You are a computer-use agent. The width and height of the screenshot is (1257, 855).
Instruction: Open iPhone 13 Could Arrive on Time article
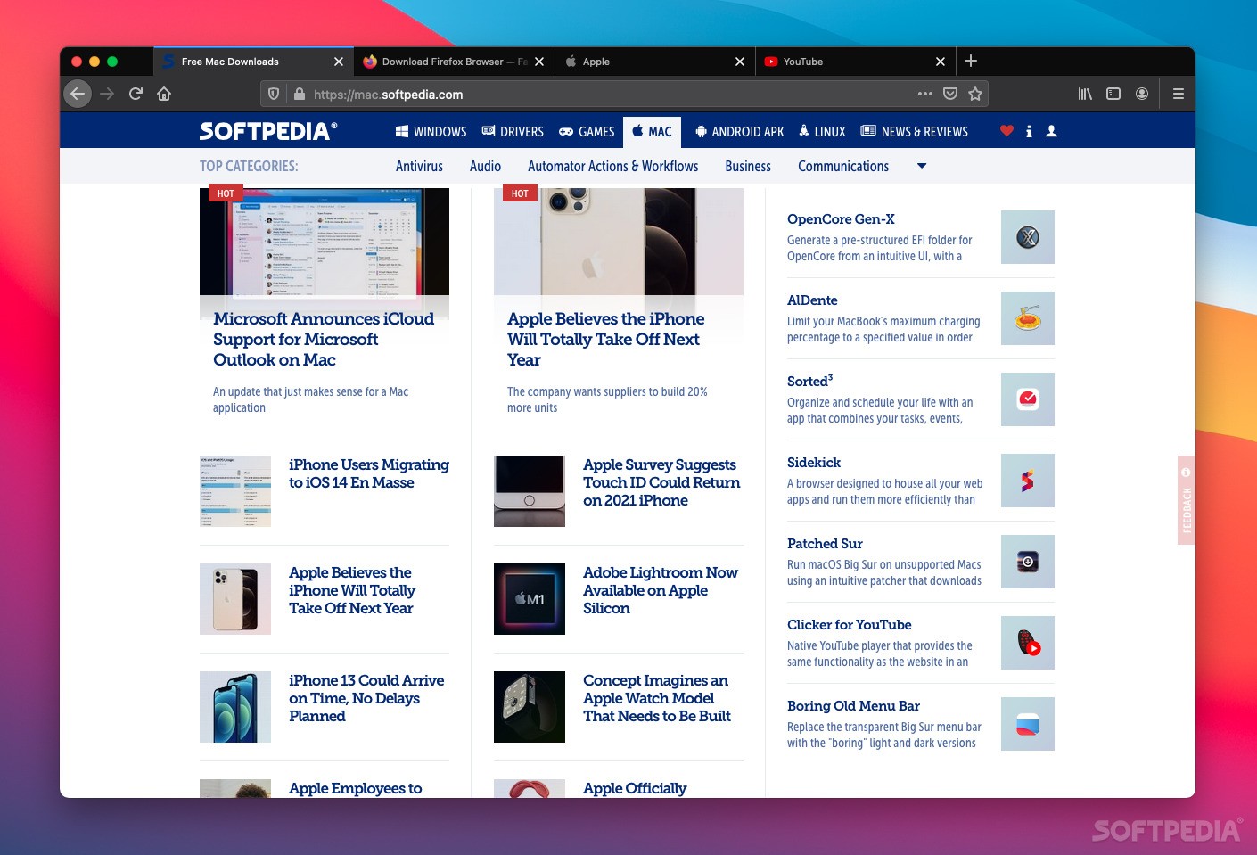pos(366,698)
